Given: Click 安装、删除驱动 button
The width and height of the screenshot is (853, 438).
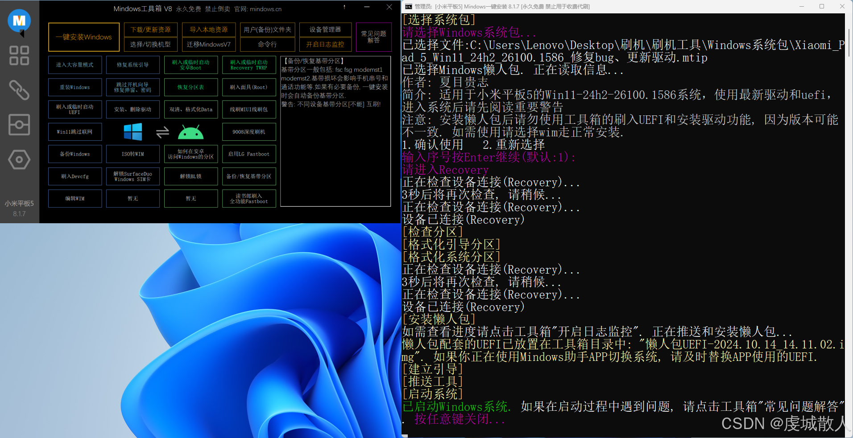Looking at the screenshot, I should click(133, 110).
